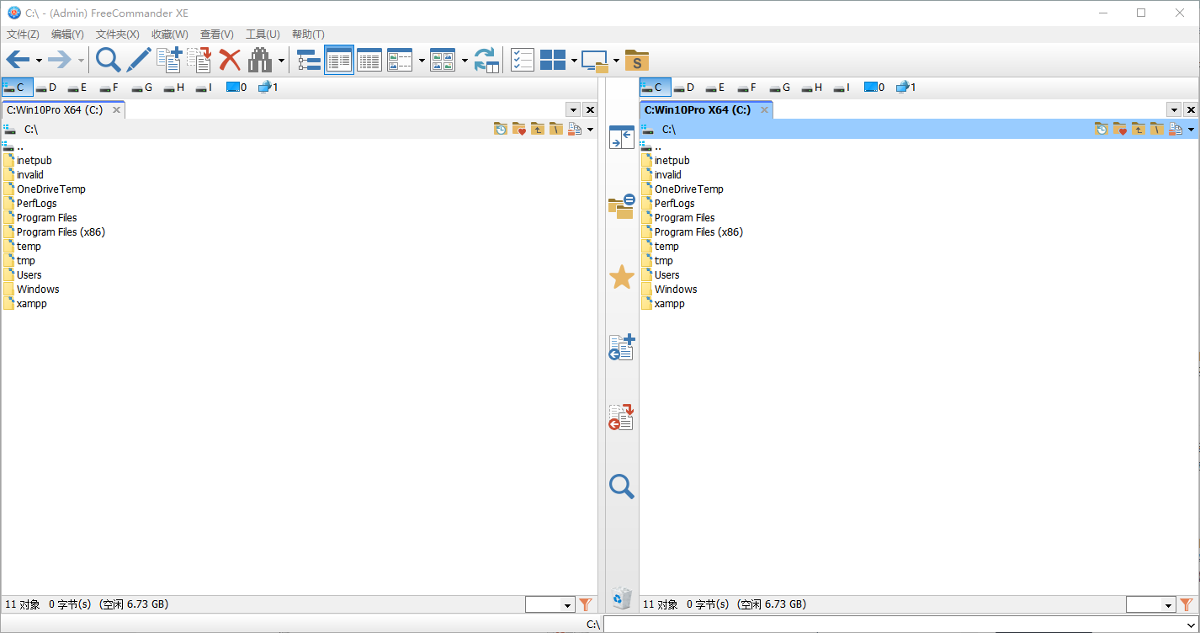Open favorites via the star icon

(621, 275)
